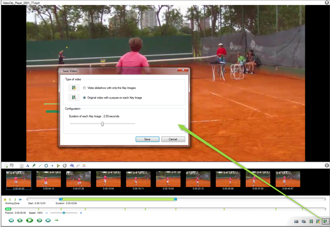Activate the chronometer stopwatch tool
This screenshot has width=330, height=227.
65,166
